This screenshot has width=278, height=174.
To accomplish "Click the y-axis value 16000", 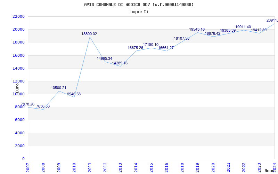I will tap(18, 55).
